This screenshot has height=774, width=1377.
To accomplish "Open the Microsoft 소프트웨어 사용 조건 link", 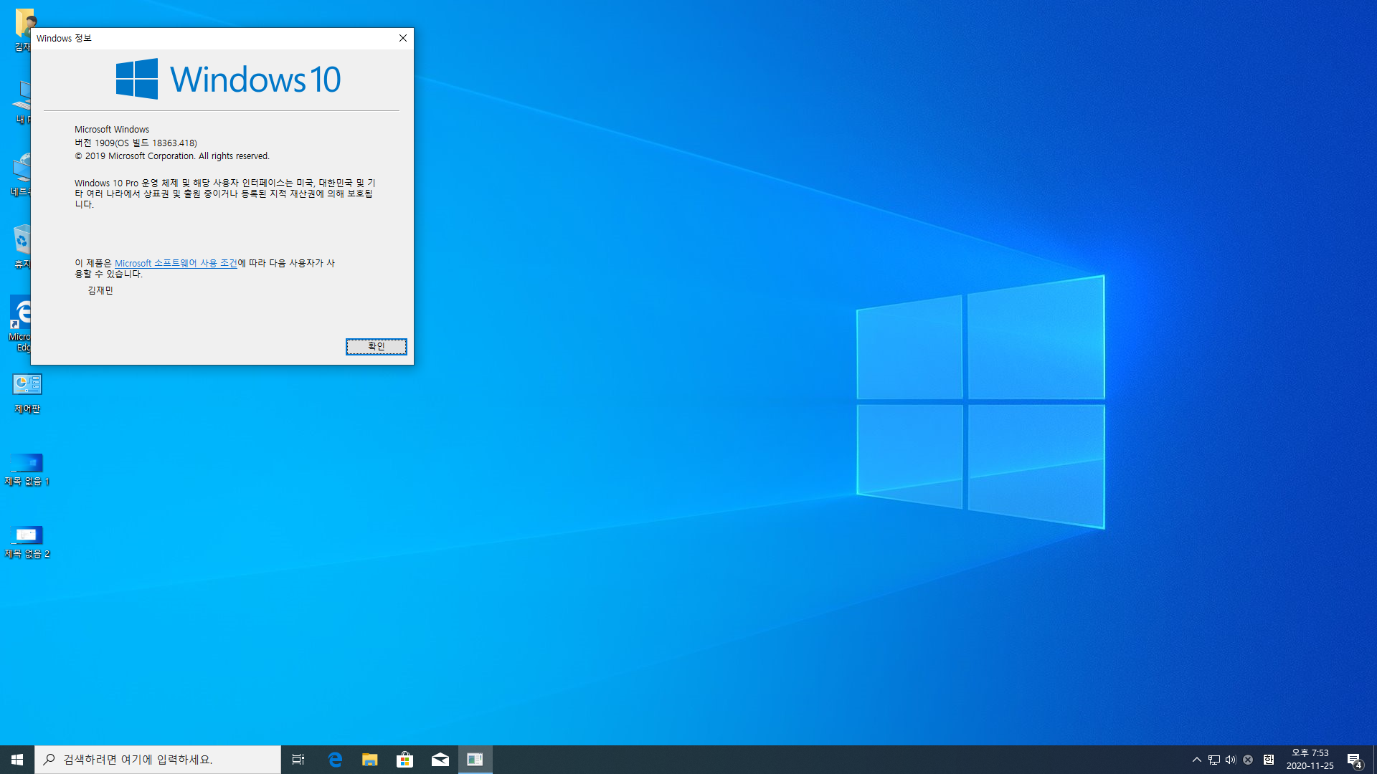I will click(x=176, y=263).
